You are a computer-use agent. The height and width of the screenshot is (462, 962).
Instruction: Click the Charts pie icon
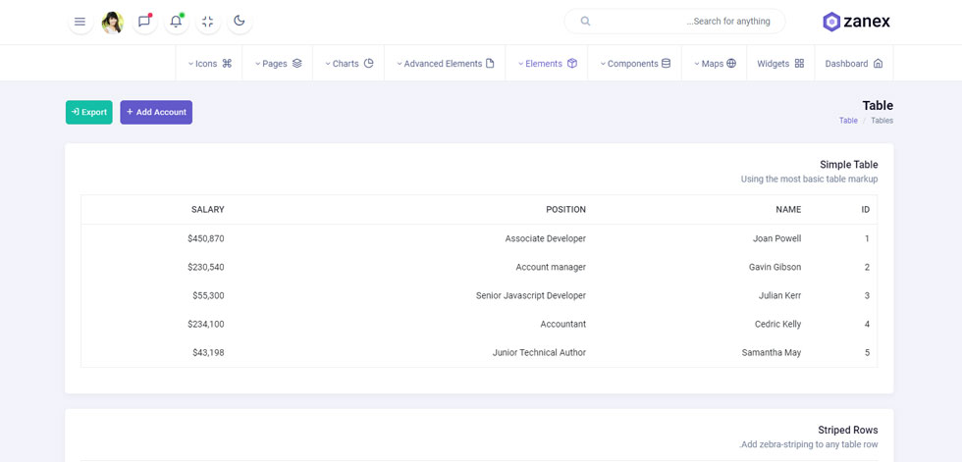tap(369, 63)
